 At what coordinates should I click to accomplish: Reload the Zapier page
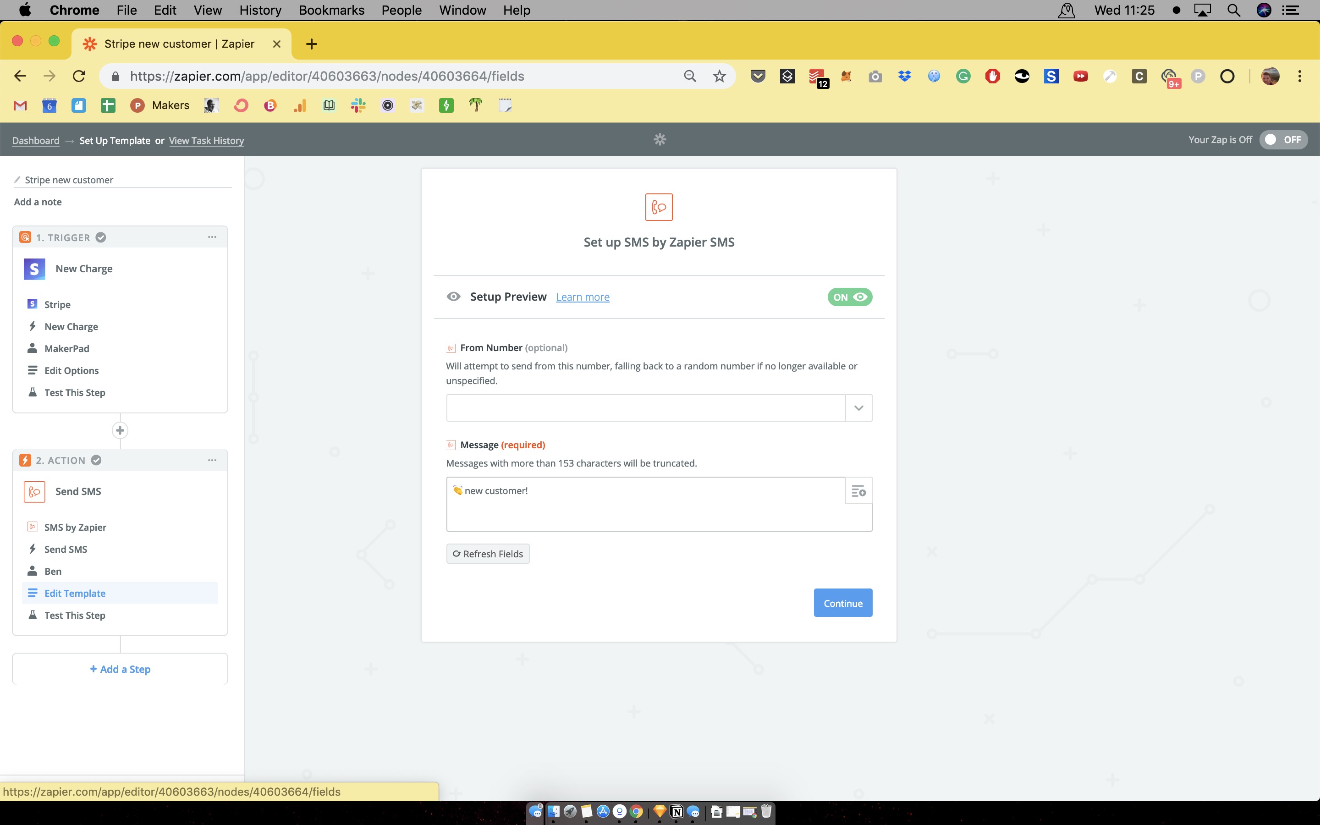[x=79, y=76]
